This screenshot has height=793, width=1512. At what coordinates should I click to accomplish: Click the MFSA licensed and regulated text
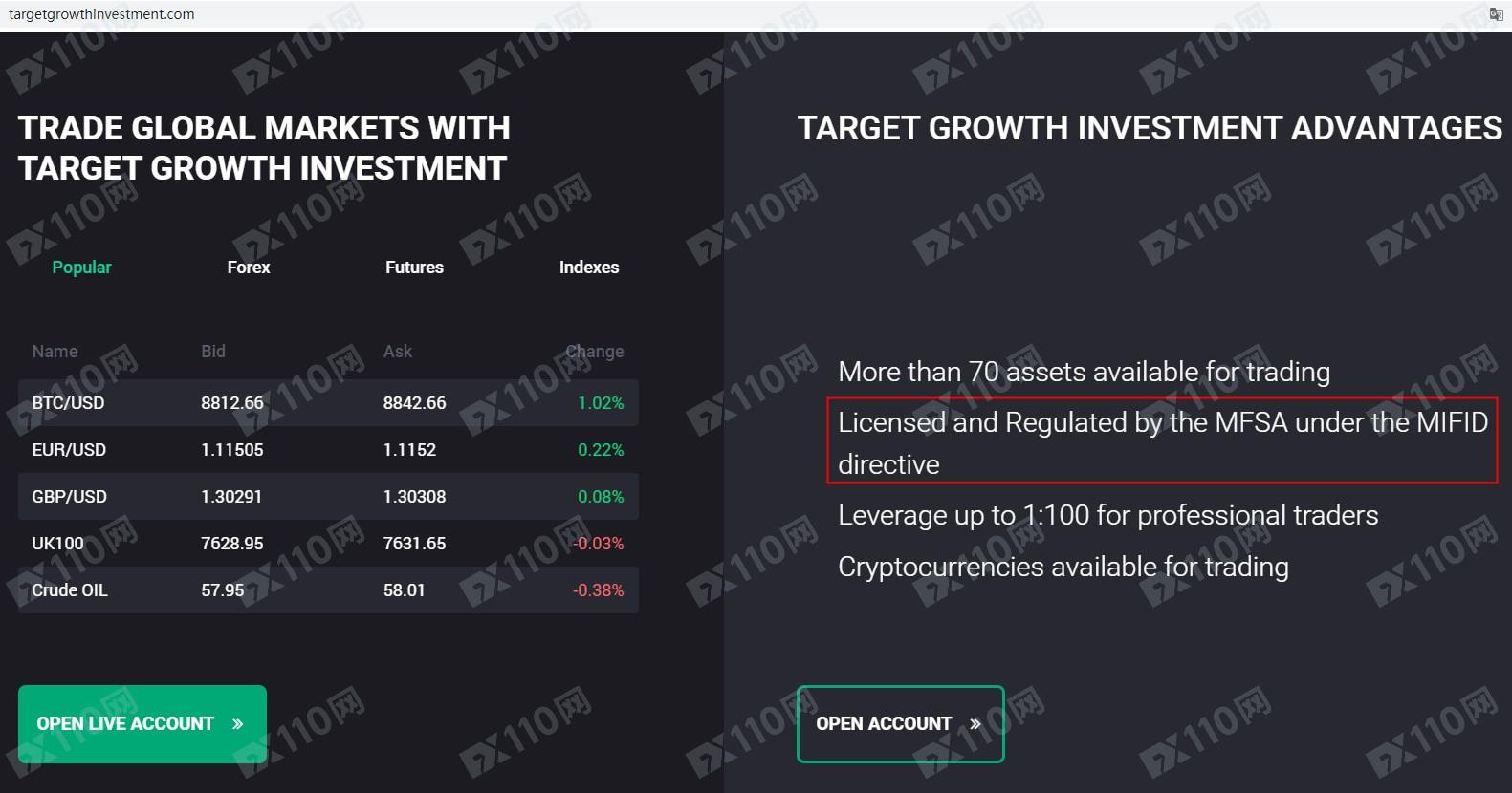pyautogui.click(x=1162, y=442)
